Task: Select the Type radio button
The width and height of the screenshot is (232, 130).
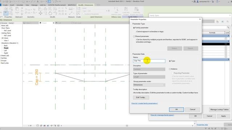Action: point(170,61)
